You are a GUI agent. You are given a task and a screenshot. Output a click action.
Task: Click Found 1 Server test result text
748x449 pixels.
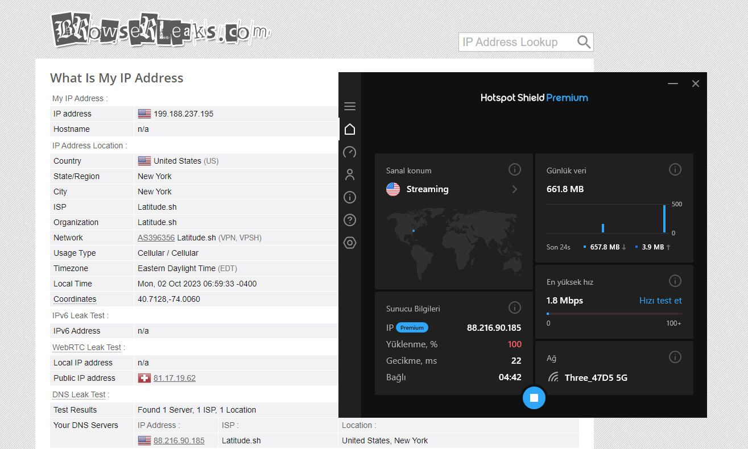(197, 410)
